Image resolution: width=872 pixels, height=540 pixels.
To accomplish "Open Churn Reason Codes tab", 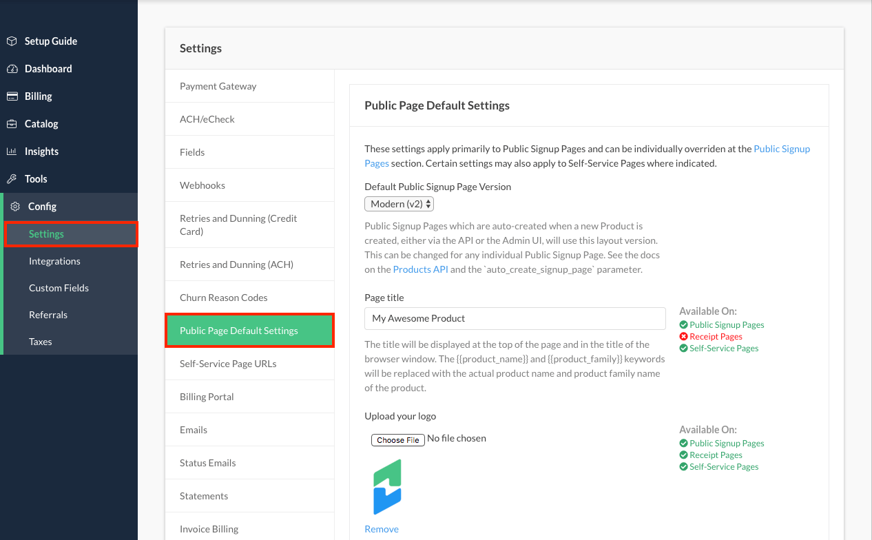I will pos(249,298).
